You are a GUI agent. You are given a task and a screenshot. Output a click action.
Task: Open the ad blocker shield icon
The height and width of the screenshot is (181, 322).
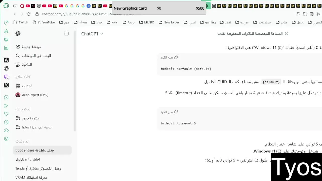[312, 14]
